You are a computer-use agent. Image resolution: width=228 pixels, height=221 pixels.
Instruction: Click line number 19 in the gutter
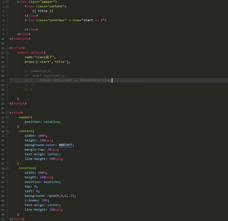point(3,80)
